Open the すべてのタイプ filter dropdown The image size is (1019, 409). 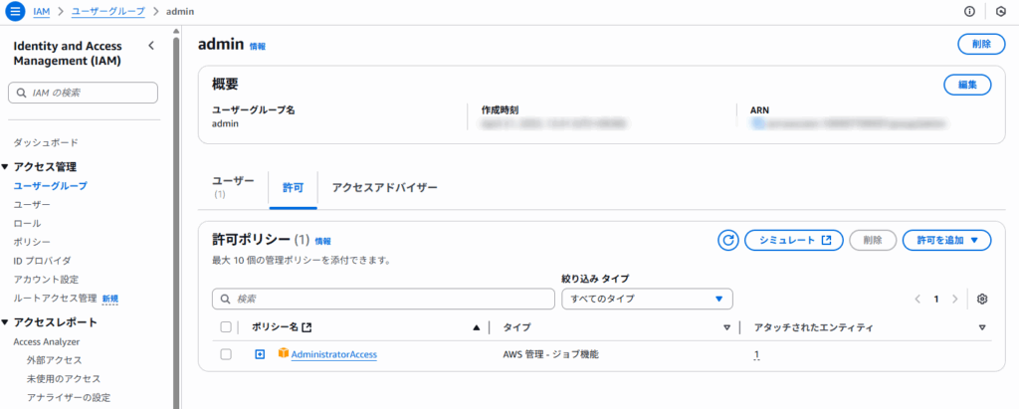click(647, 300)
